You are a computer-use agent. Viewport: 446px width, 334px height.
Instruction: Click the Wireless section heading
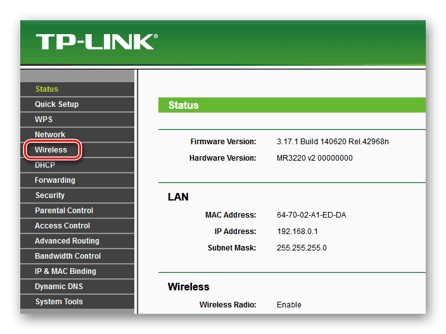(188, 287)
